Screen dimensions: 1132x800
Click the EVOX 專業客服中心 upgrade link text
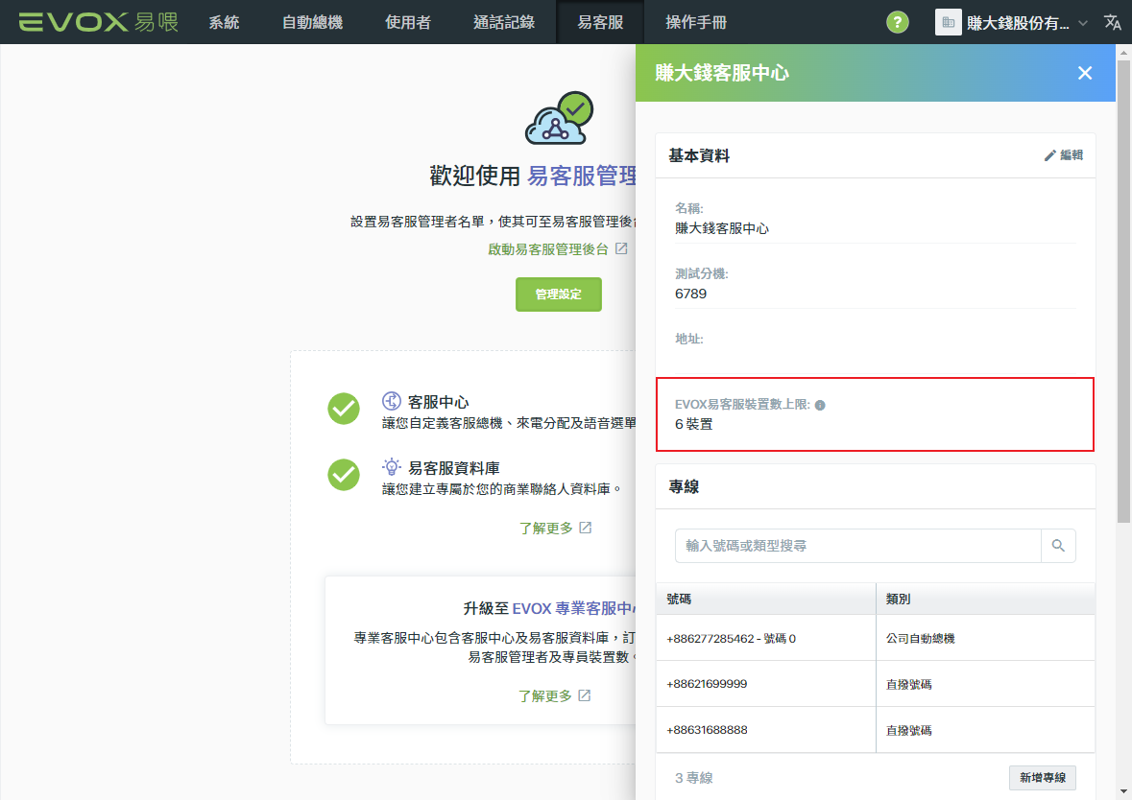(x=574, y=608)
